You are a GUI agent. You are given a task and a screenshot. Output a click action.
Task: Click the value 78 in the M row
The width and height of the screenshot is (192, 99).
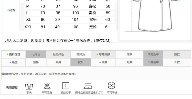[x=42, y=6]
